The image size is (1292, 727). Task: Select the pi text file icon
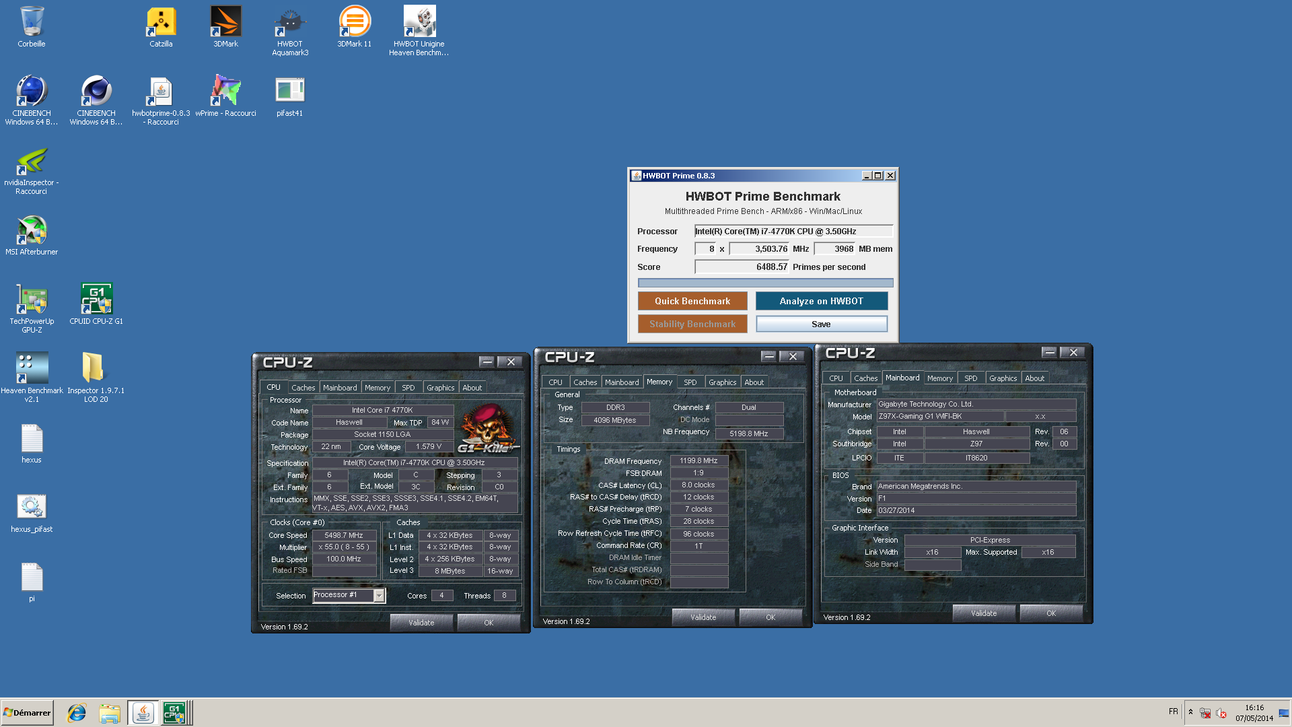click(x=32, y=583)
